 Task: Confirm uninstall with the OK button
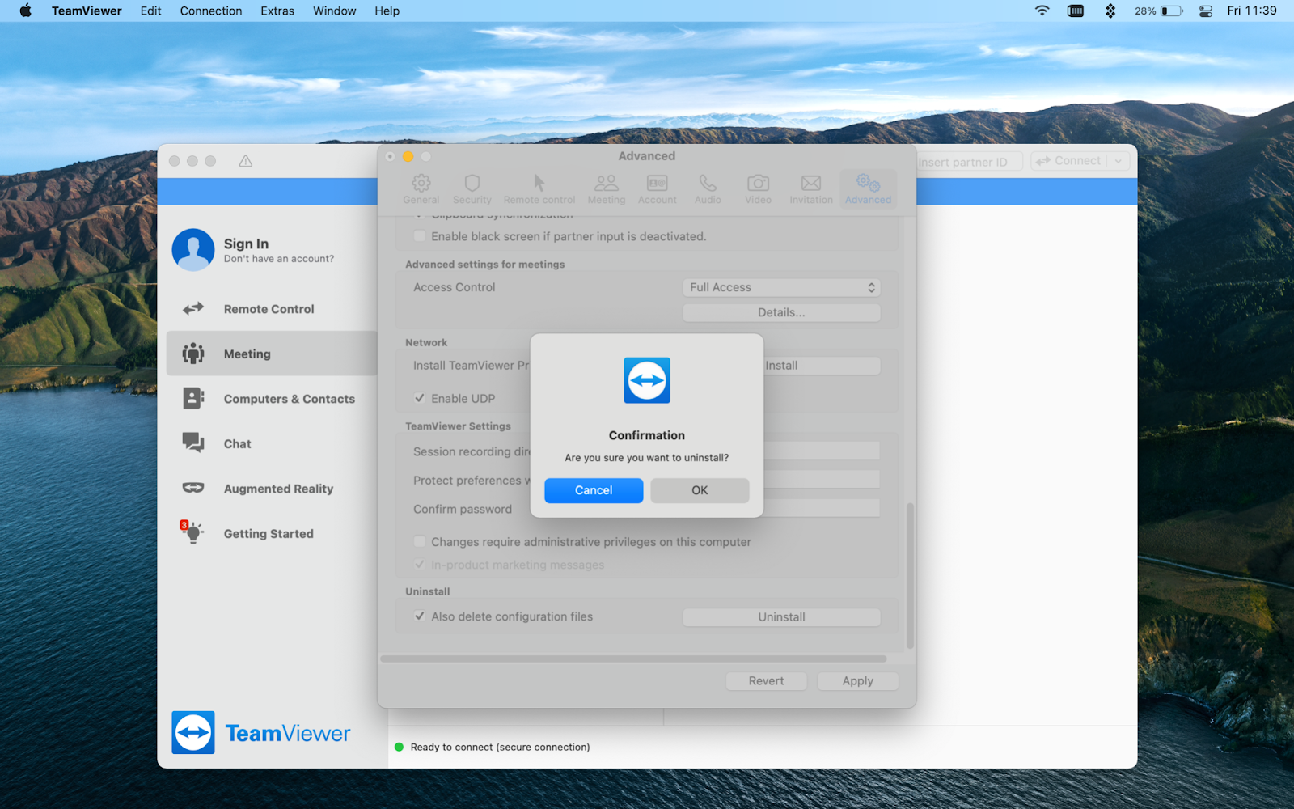tap(700, 490)
